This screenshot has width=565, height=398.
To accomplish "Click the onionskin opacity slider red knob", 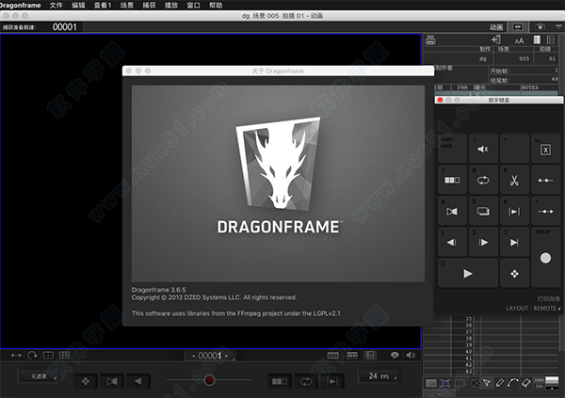I will pos(209,380).
